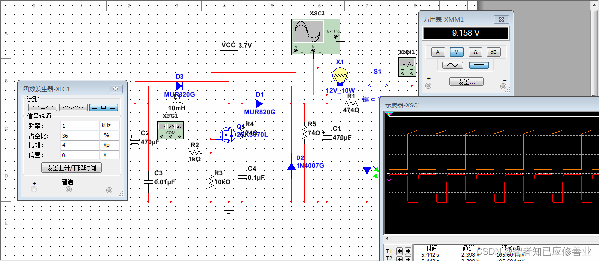Select voltmeter mode V on multimeter XMM1
599x261 pixels.
tap(456, 52)
